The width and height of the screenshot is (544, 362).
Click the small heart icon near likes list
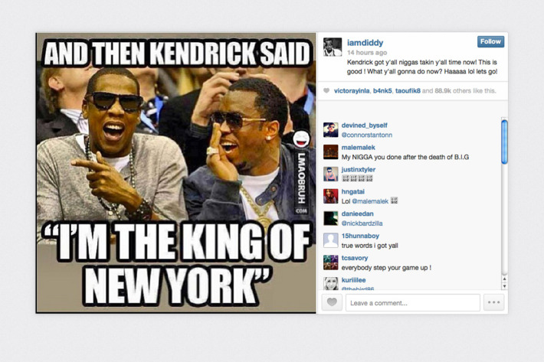tap(326, 91)
